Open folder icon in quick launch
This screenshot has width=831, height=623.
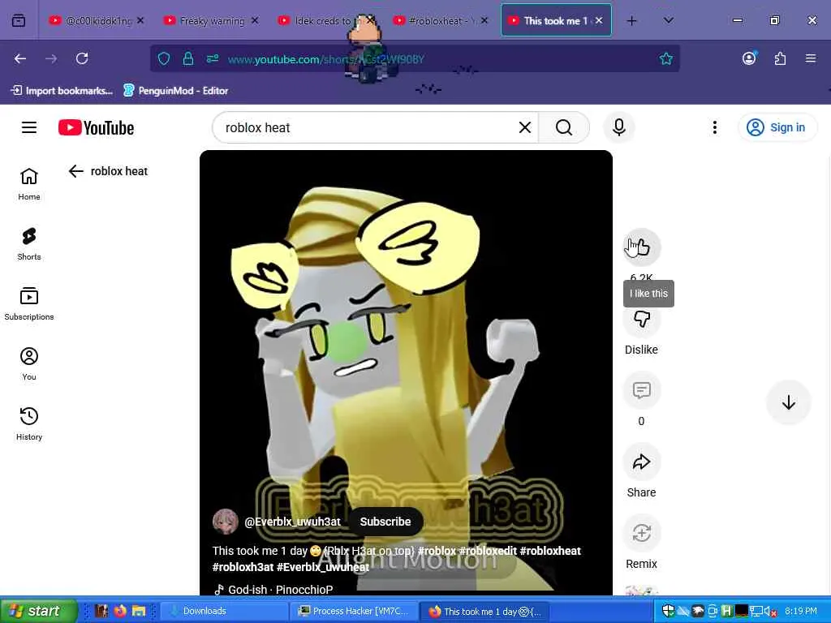(139, 611)
